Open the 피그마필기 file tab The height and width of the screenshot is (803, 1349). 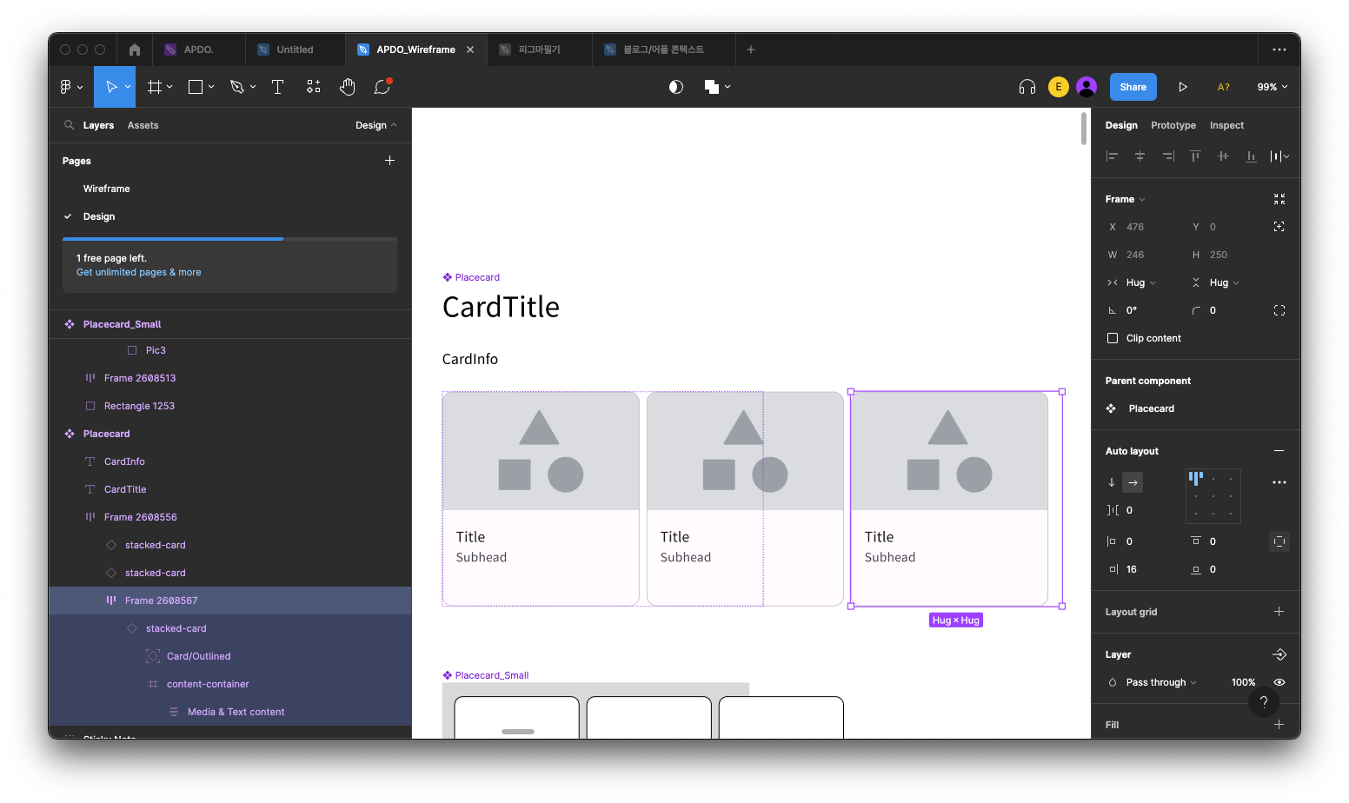click(x=540, y=50)
